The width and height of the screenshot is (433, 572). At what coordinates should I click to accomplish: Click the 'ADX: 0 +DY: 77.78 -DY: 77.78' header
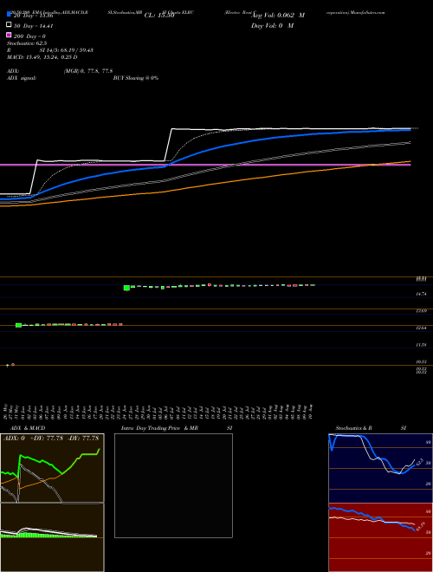tap(51, 439)
